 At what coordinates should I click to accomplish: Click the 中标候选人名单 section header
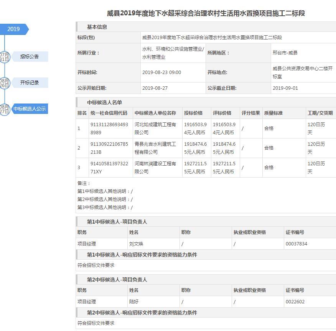pyautogui.click(x=104, y=102)
